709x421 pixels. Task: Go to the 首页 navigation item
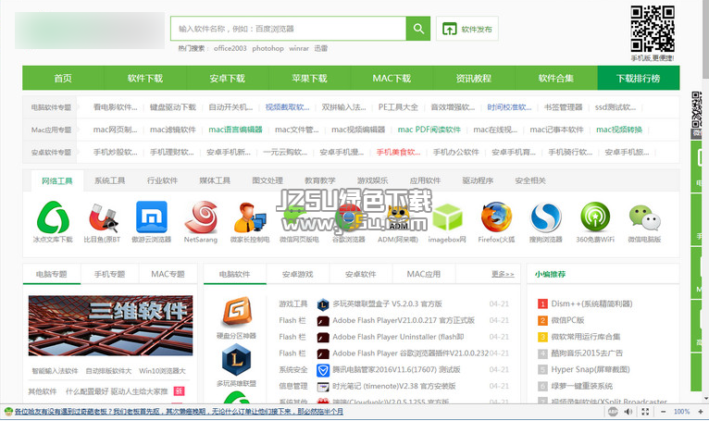pyautogui.click(x=63, y=79)
